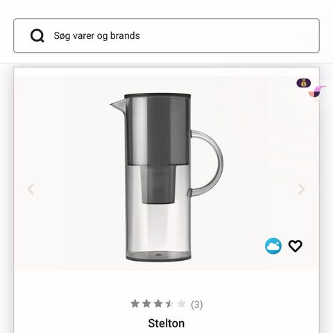The width and height of the screenshot is (333, 333).
Task: Select the half-filled fourth rating star
Action: point(170,304)
